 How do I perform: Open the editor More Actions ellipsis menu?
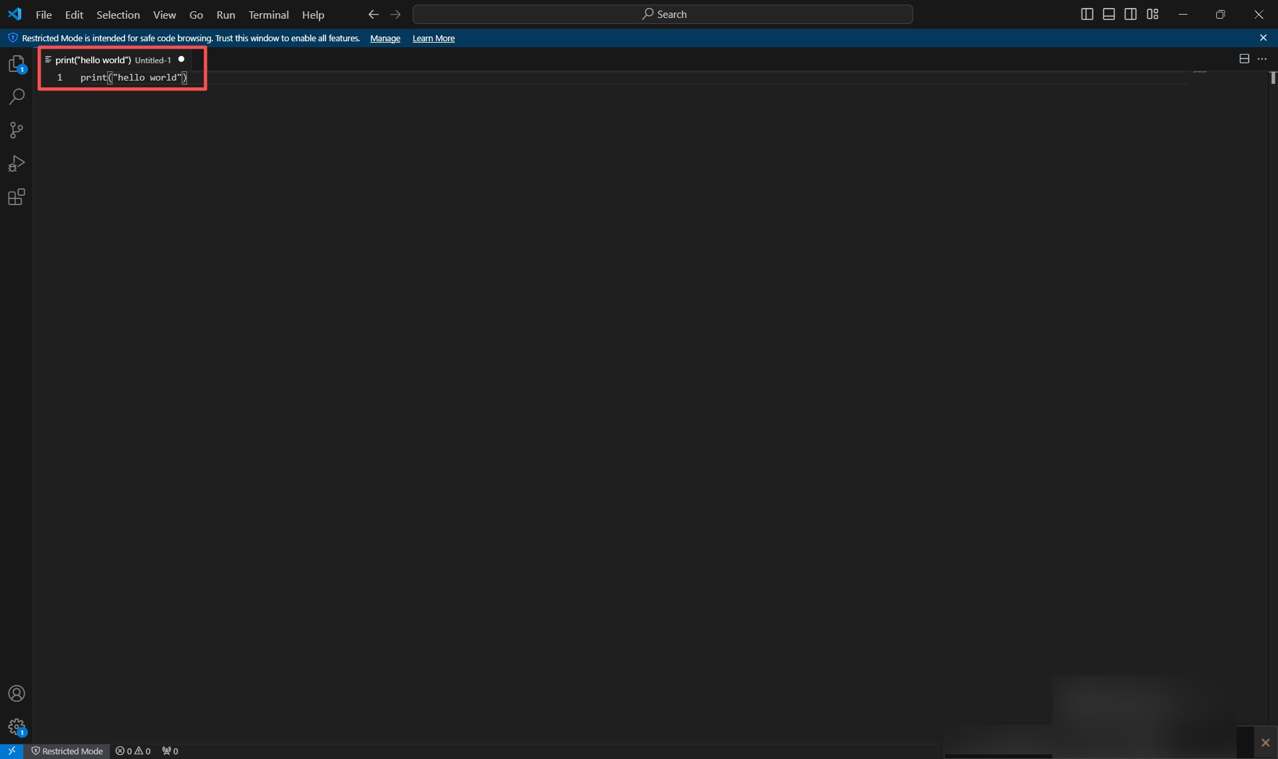click(x=1262, y=59)
